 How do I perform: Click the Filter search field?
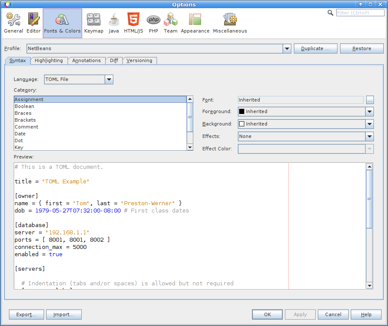359,13
